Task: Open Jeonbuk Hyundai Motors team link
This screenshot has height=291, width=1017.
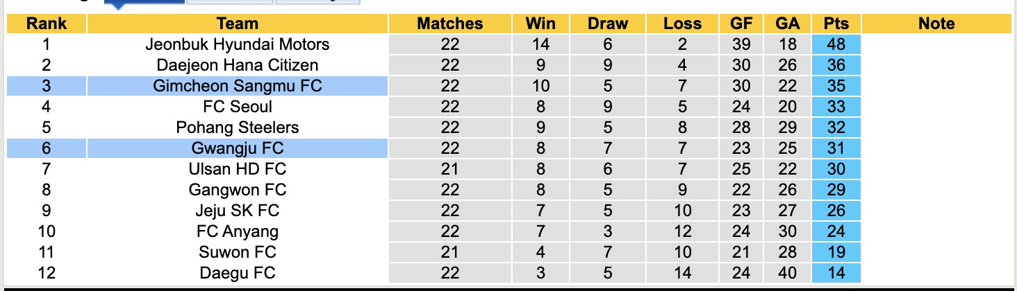Action: pyautogui.click(x=237, y=44)
